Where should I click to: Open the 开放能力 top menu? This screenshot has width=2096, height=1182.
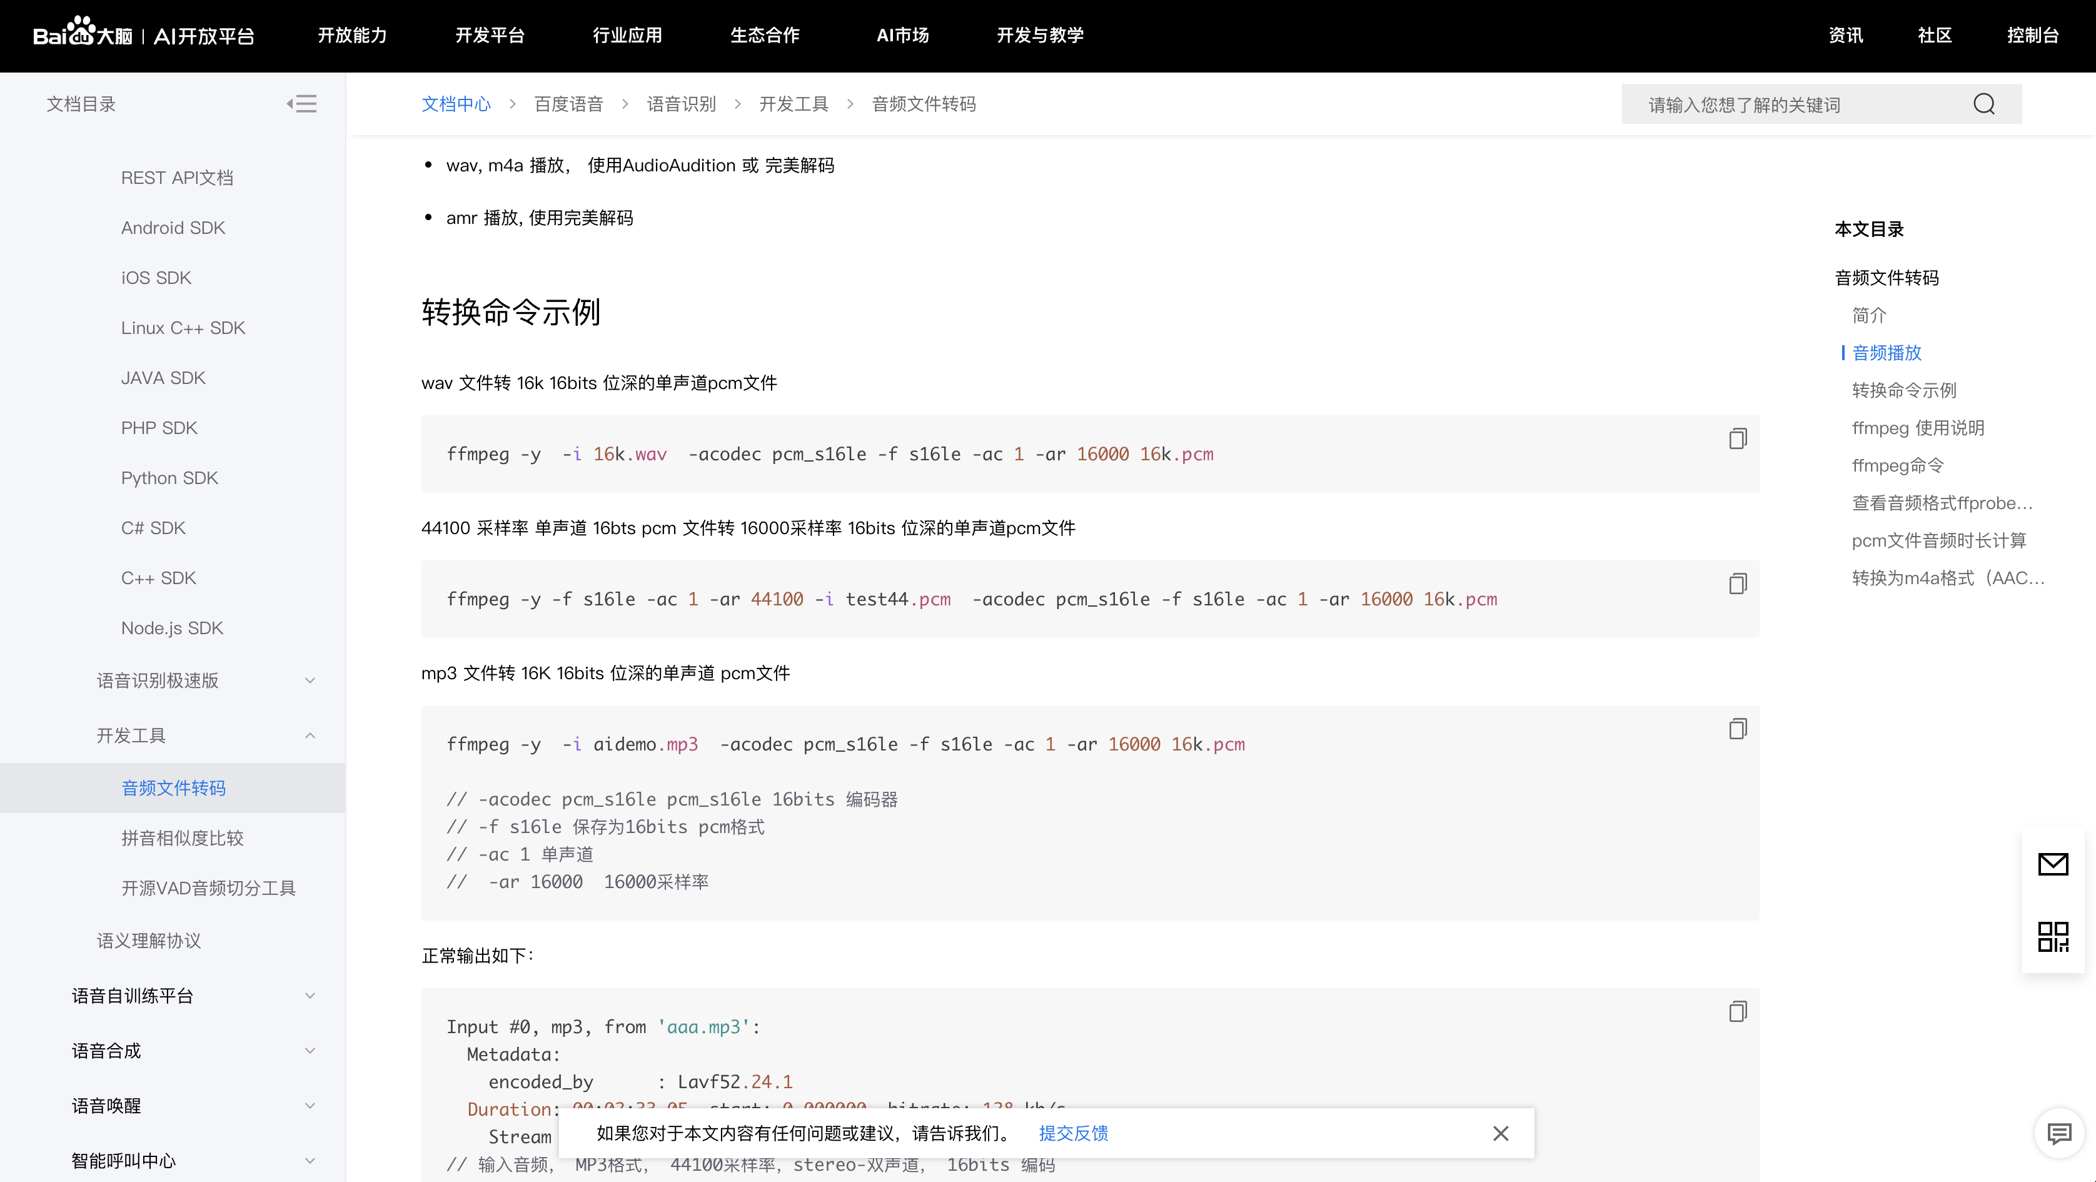351,36
